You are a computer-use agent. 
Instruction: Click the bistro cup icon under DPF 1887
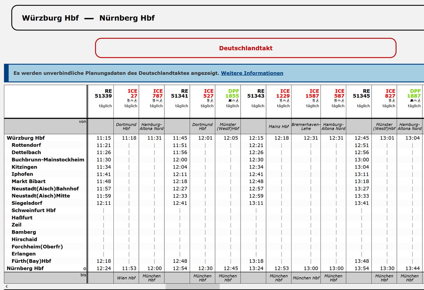tap(412, 101)
